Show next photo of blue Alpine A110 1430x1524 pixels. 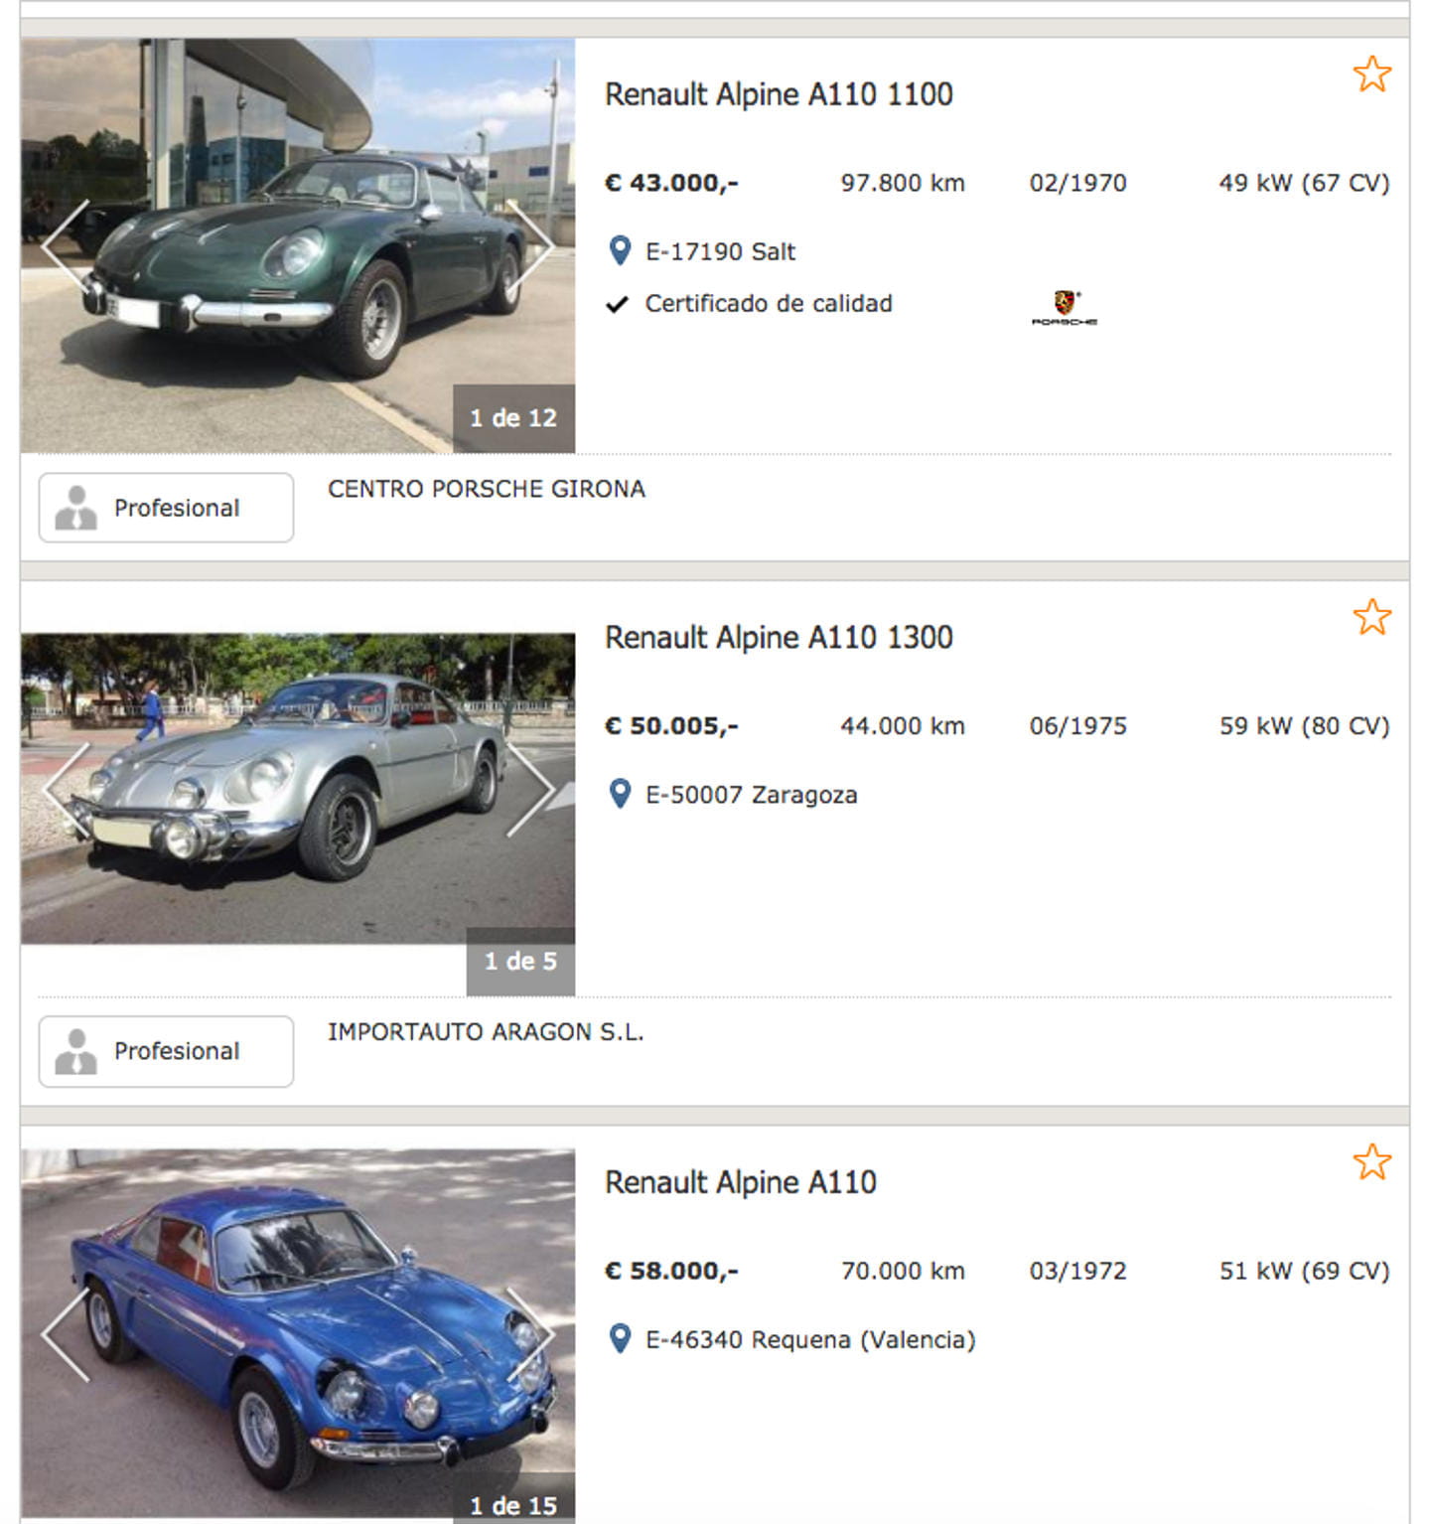click(x=530, y=1334)
